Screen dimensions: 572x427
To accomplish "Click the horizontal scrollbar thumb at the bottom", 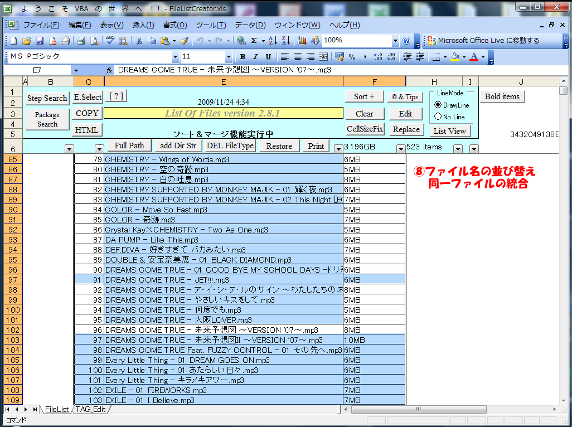I will 419,409.
